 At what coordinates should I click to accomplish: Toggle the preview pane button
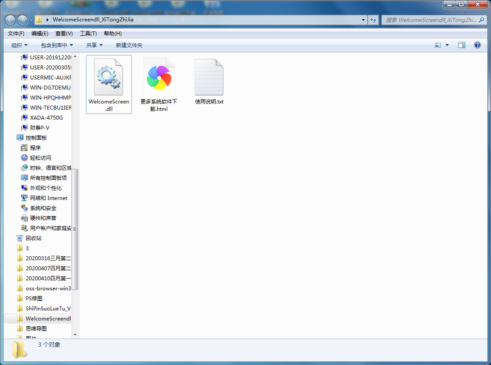462,45
